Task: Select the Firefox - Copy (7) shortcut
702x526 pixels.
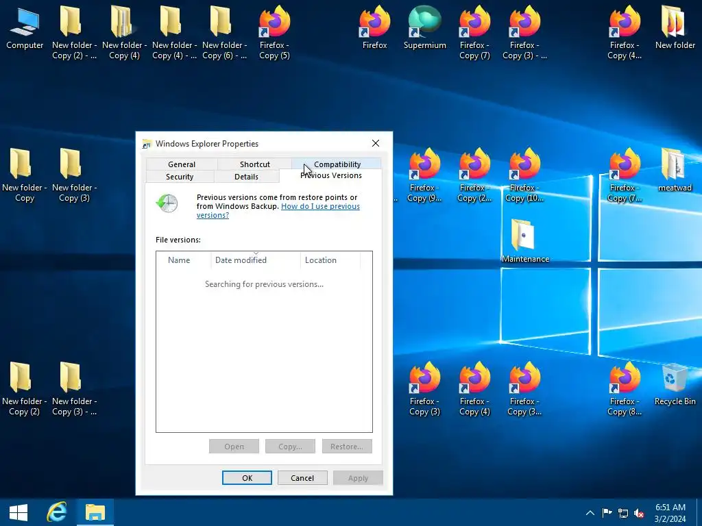Action: [474, 32]
